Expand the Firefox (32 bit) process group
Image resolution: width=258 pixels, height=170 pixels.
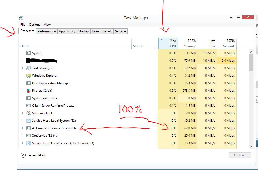(23, 91)
